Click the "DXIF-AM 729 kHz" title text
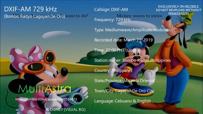The height and width of the screenshot is (114, 203). 30,9
